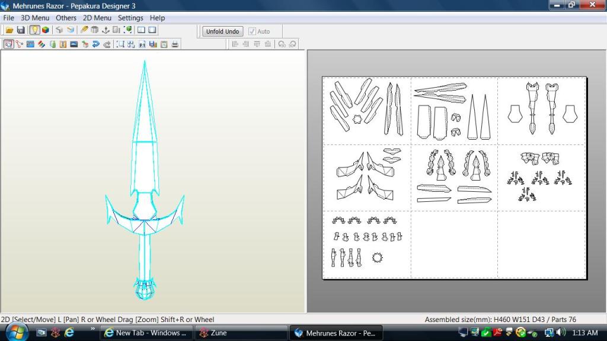Image resolution: width=607 pixels, height=341 pixels.
Task: Open the 3D Menu
Action: 35,18
